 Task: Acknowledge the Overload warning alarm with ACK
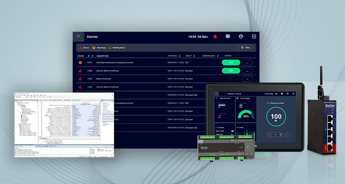coord(231,63)
